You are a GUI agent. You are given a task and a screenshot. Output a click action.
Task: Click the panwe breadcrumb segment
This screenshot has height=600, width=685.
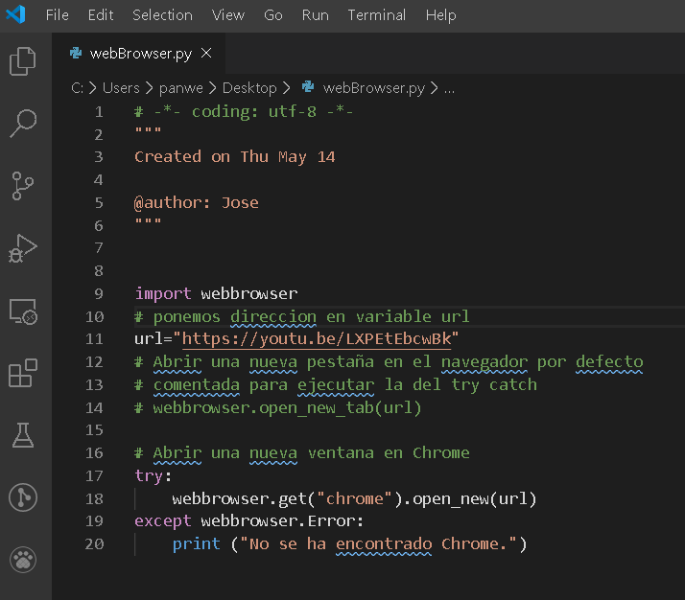pyautogui.click(x=181, y=88)
